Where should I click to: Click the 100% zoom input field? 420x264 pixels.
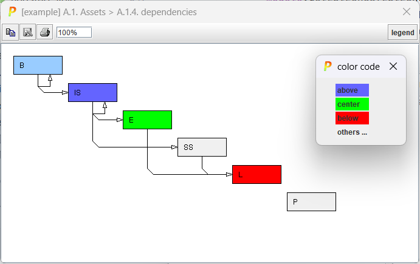click(74, 32)
